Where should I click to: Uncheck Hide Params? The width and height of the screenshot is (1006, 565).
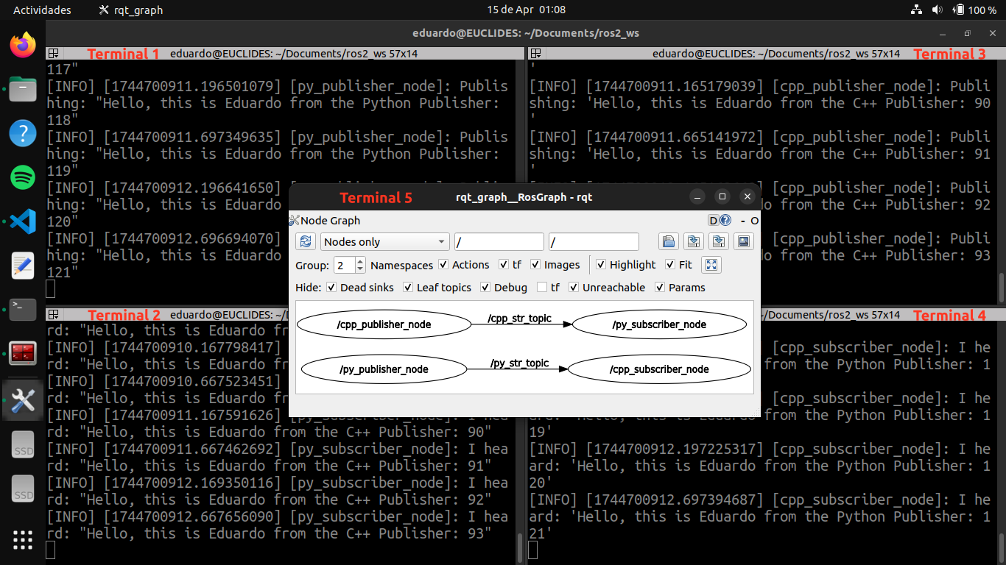(660, 288)
